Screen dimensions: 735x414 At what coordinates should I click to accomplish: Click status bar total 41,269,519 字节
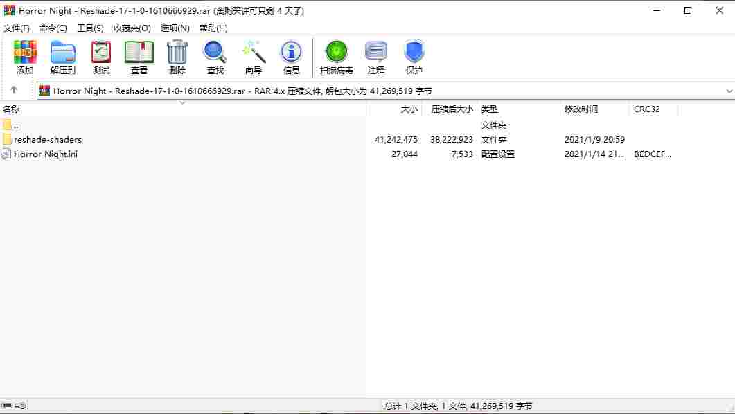point(501,406)
